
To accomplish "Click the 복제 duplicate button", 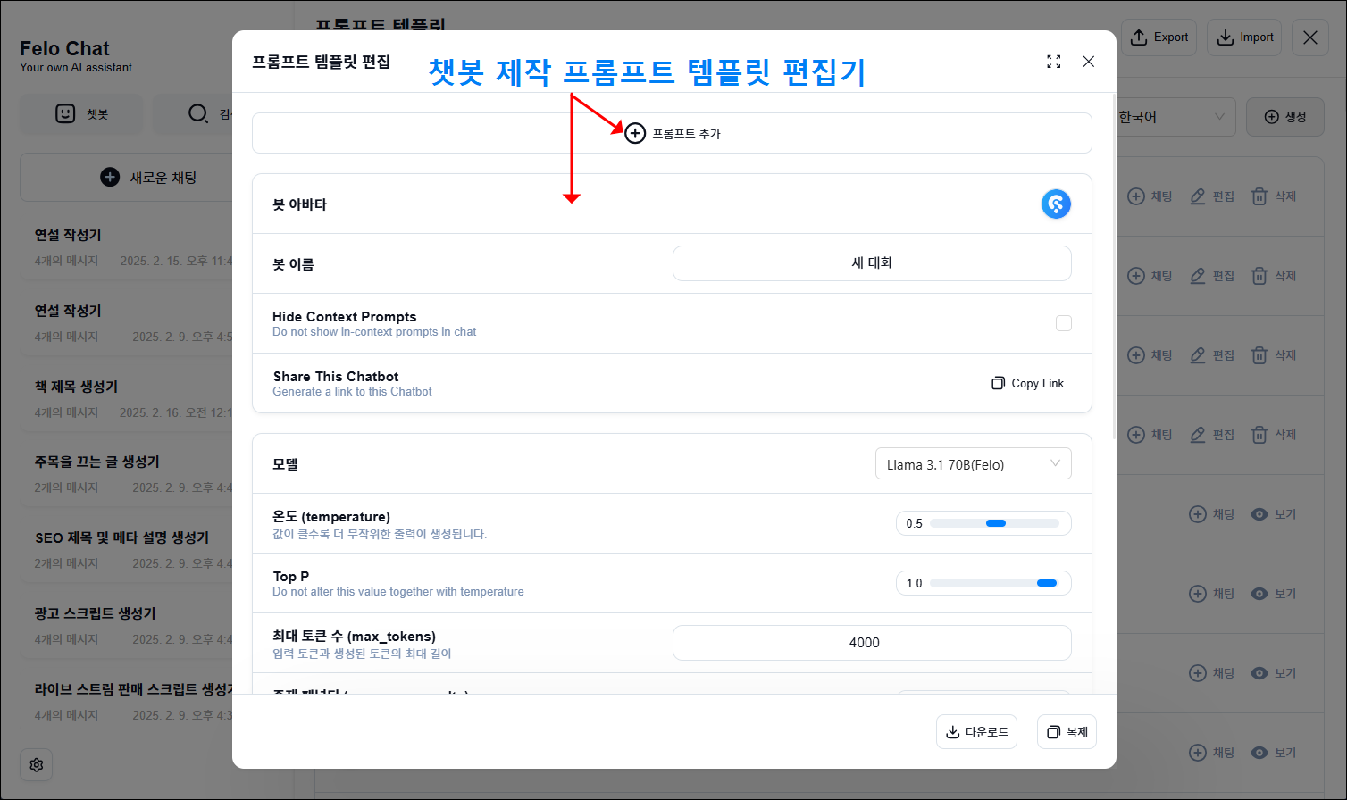I will [1067, 732].
